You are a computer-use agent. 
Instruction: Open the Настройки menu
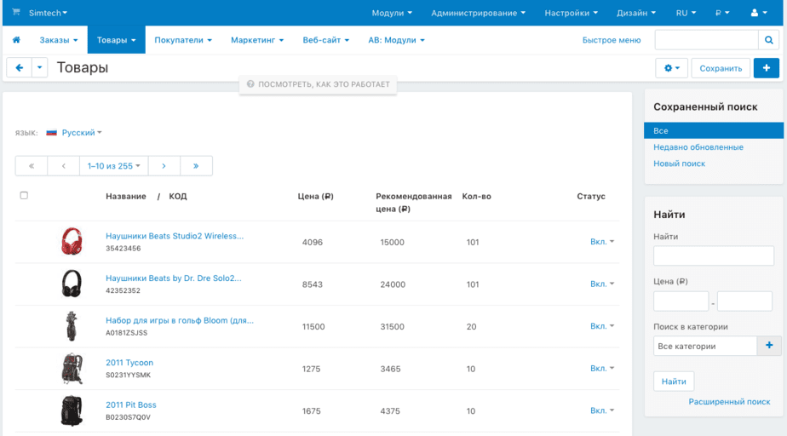coord(572,13)
